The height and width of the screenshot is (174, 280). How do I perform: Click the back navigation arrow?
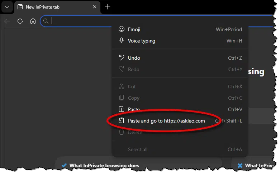point(7,21)
